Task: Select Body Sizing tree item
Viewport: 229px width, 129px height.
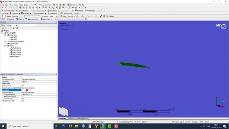Action: click(x=17, y=48)
